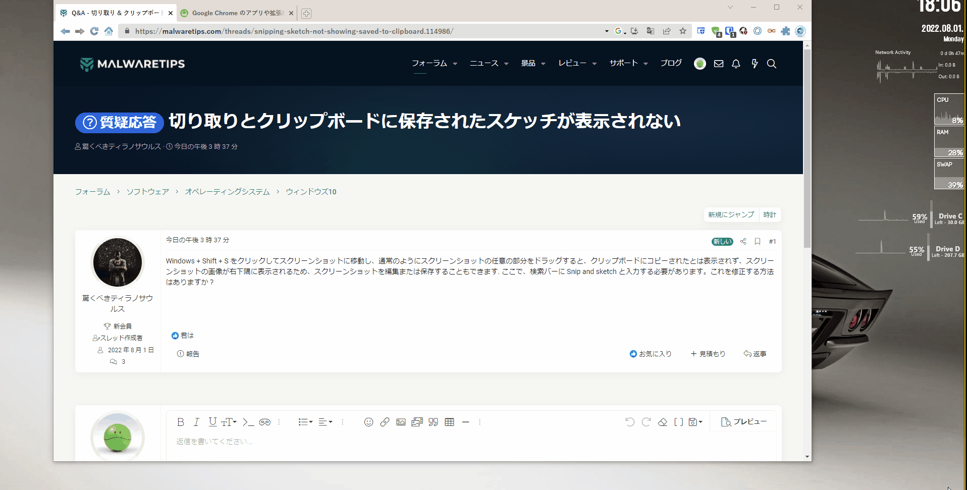Image resolution: width=967 pixels, height=490 pixels.
Task: Click the key-shaped extension icon
Action: tap(771, 31)
